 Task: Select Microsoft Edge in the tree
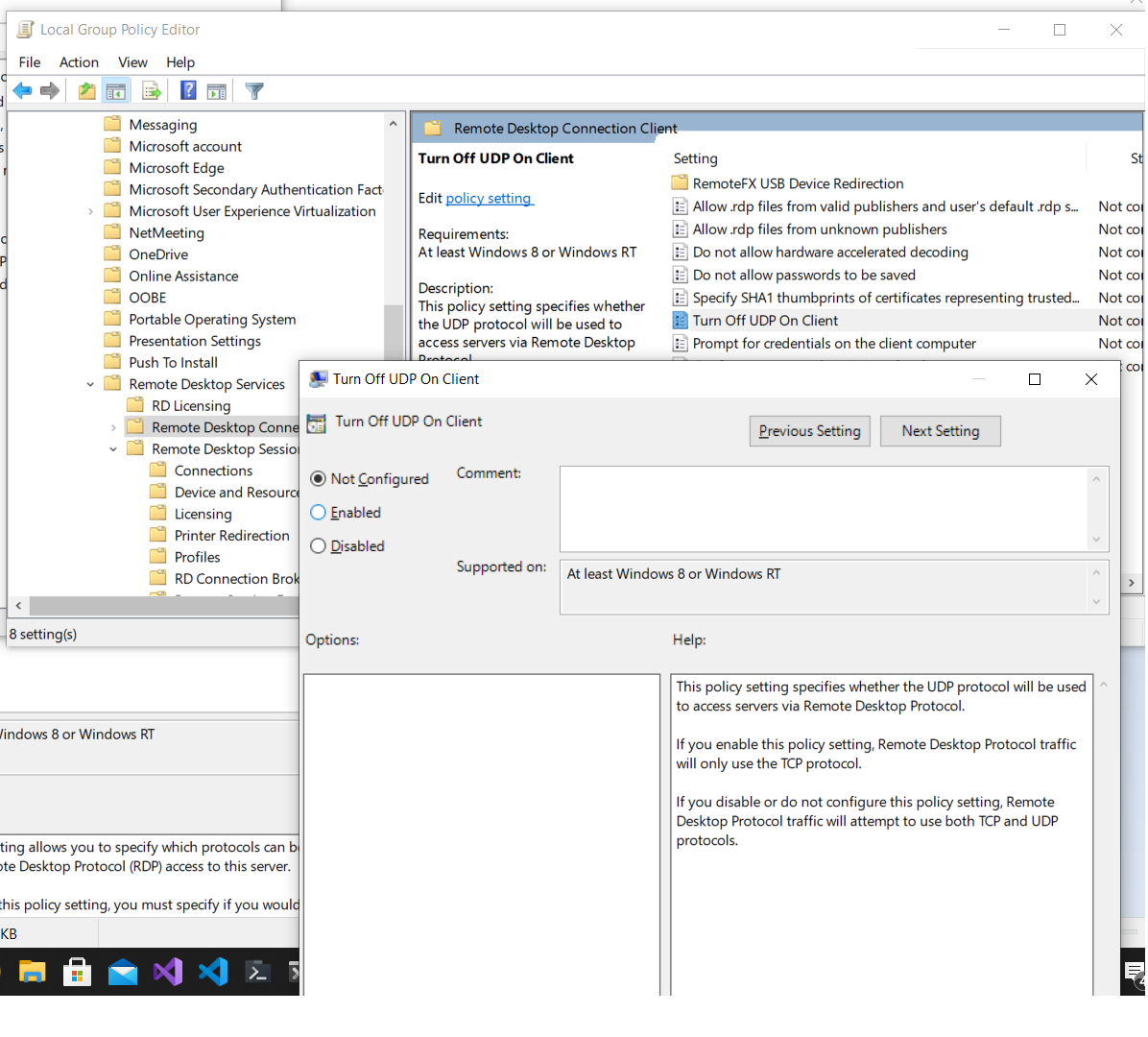click(177, 168)
